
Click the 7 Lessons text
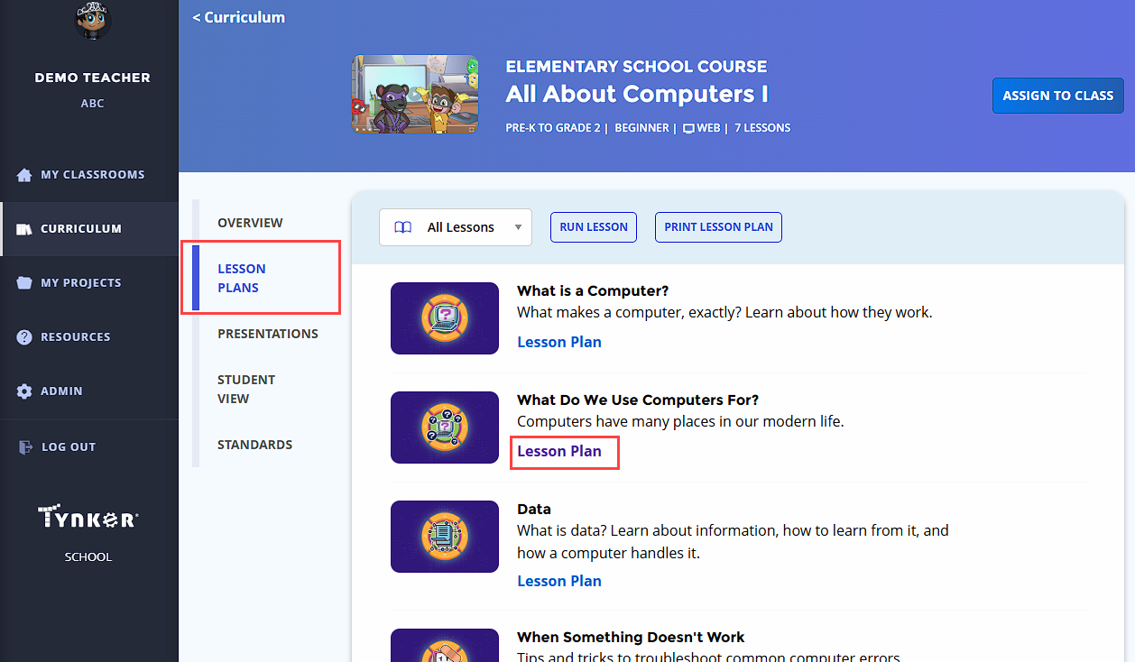tap(762, 128)
